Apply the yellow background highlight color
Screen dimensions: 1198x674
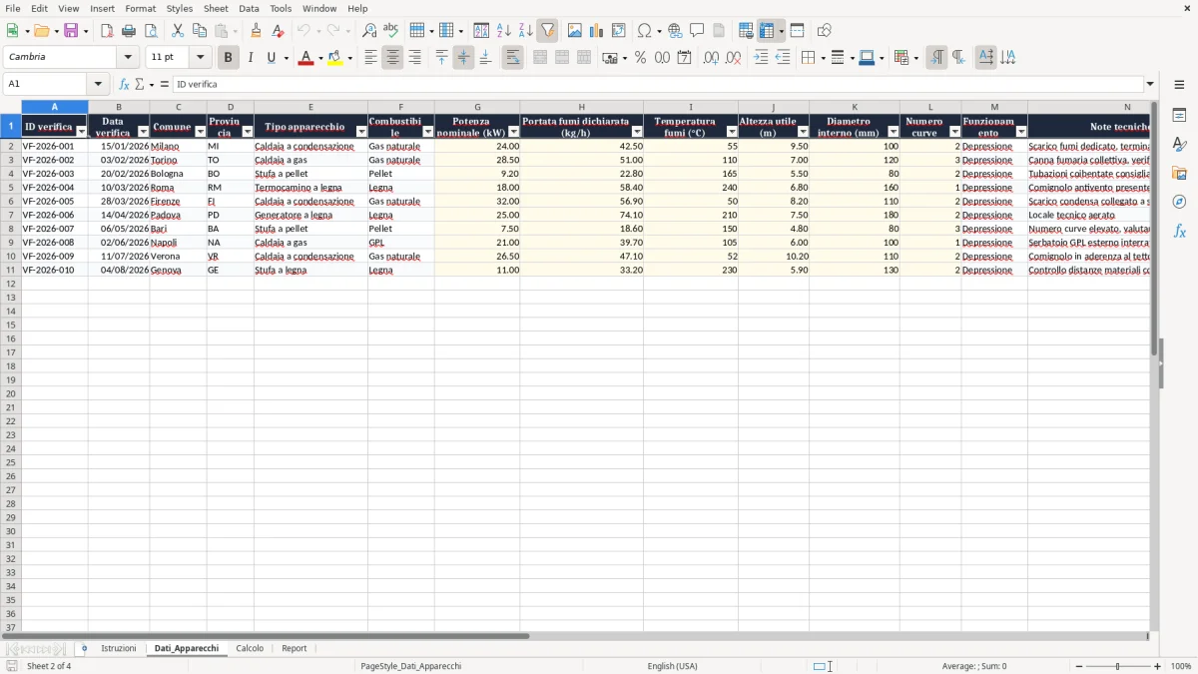pyautogui.click(x=335, y=58)
